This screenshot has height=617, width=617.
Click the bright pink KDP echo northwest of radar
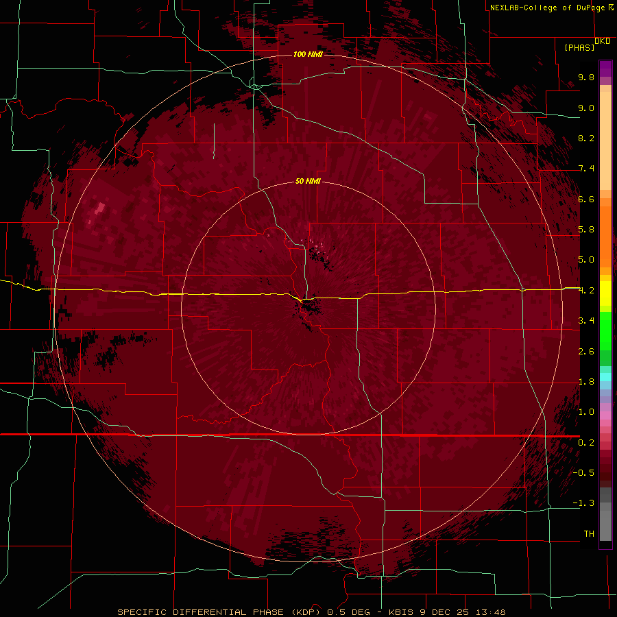tap(100, 208)
